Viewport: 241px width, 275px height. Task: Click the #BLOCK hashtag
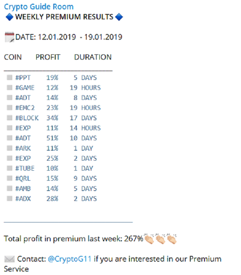27,118
